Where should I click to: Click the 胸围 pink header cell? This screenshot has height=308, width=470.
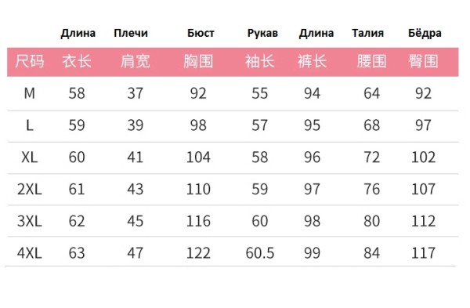tap(198, 61)
